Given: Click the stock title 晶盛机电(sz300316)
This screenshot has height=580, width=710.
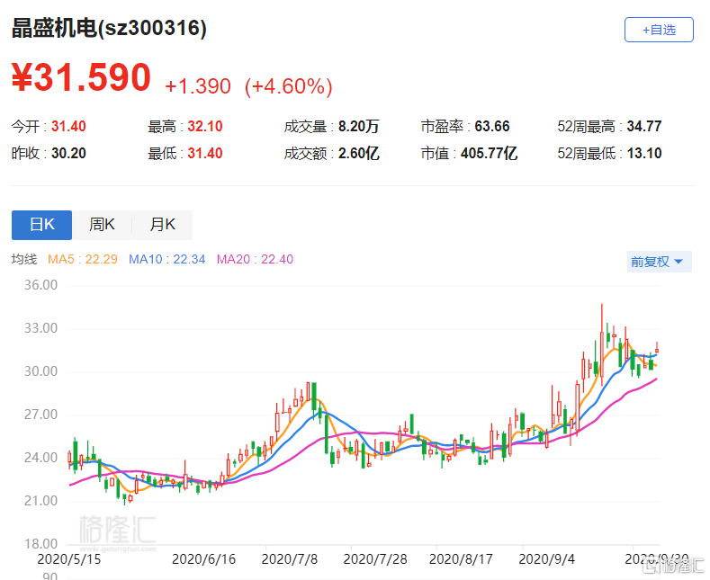Looking at the screenshot, I should tap(109, 28).
